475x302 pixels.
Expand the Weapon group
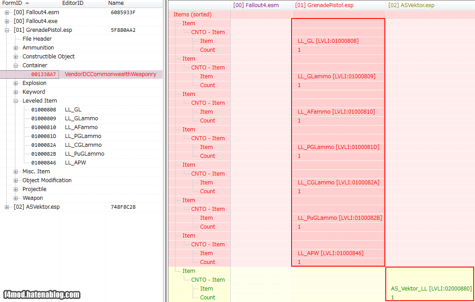pyautogui.click(x=15, y=198)
